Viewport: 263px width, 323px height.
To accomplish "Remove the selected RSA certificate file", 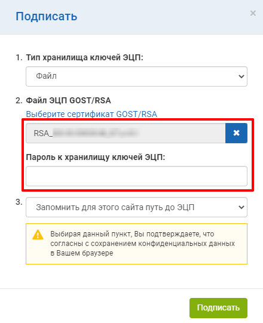I will (236, 133).
